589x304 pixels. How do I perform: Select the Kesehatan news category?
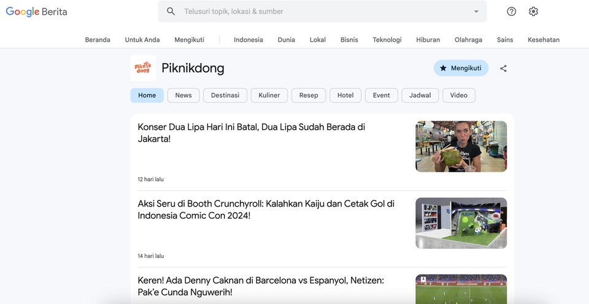(x=544, y=40)
